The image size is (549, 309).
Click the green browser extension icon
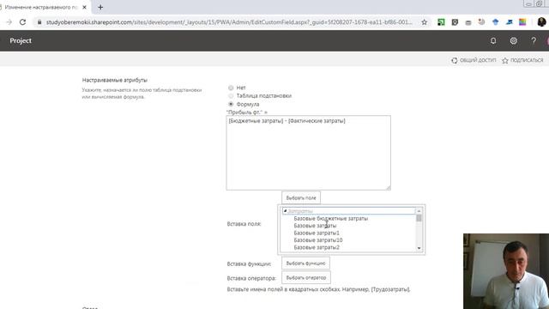tap(441, 22)
